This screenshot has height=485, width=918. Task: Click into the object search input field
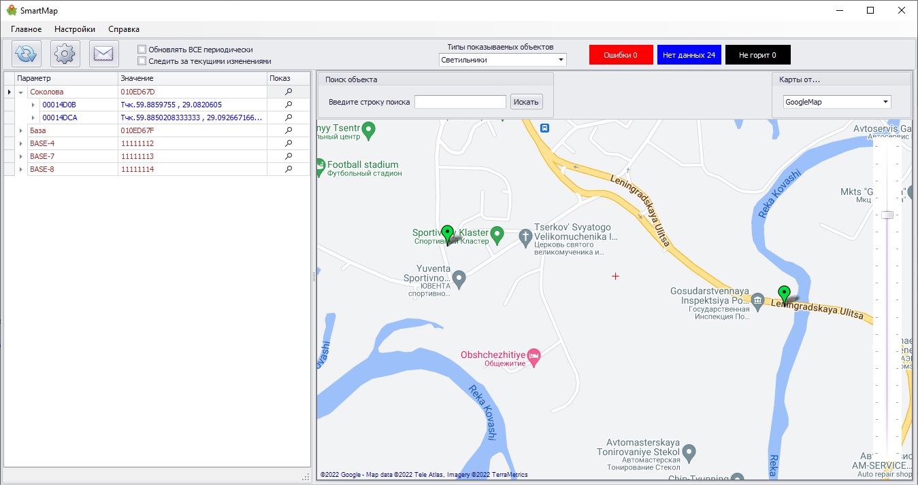coord(461,102)
